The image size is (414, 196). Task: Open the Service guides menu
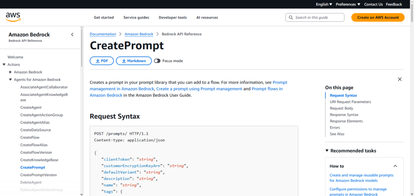click(136, 17)
